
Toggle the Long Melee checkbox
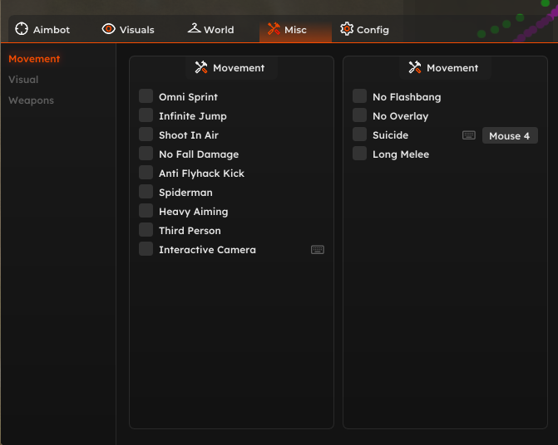359,154
